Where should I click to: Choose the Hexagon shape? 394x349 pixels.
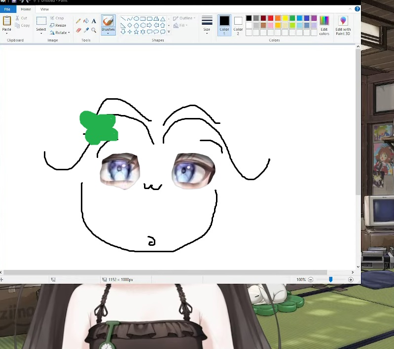pos(143,25)
